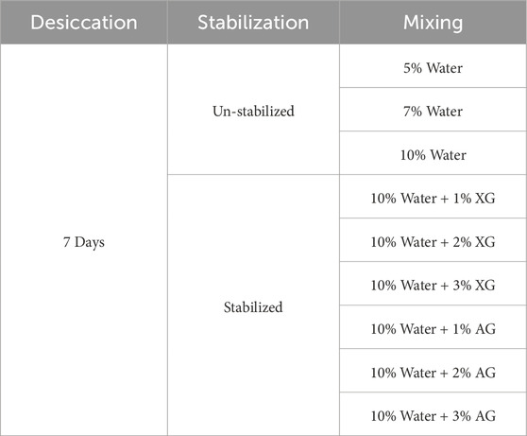Image resolution: width=527 pixels, height=436 pixels.
Task: Select the 10% Water + 2% XG row
Action: (433, 239)
